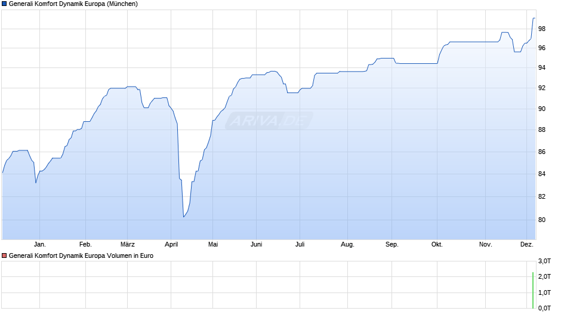This screenshot has height=314, width=561.
Task: Click the 94 price axis value
Action: pos(542,67)
